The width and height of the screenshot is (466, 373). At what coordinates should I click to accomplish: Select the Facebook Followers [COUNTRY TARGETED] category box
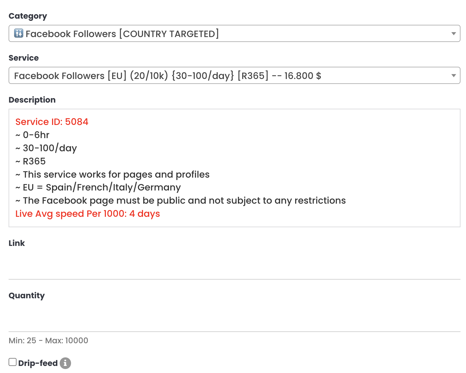(235, 33)
